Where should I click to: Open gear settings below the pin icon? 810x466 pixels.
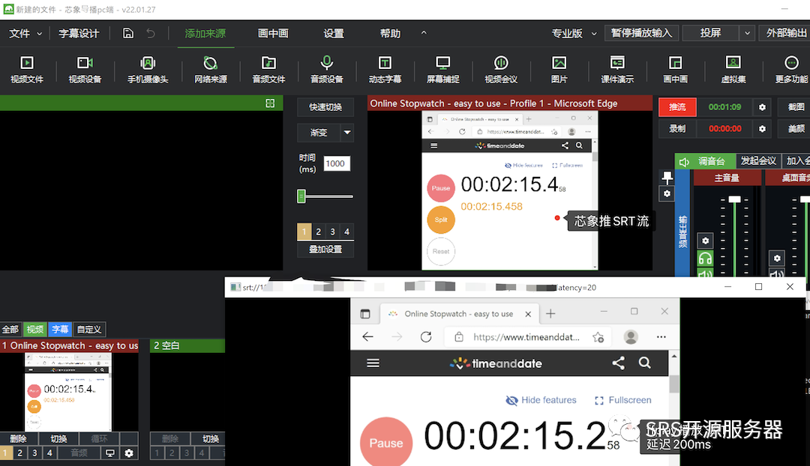click(667, 193)
